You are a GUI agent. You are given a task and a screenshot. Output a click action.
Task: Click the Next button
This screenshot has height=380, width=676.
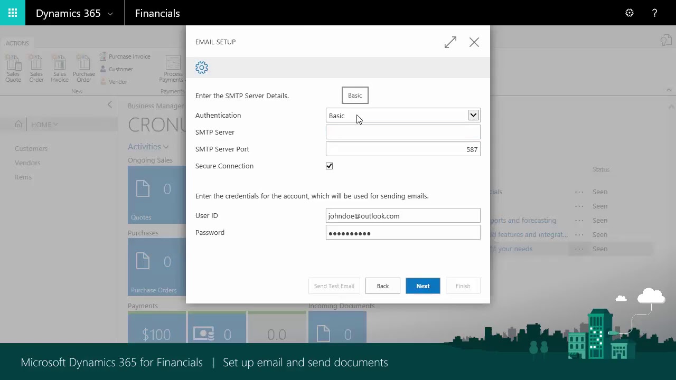point(423,286)
